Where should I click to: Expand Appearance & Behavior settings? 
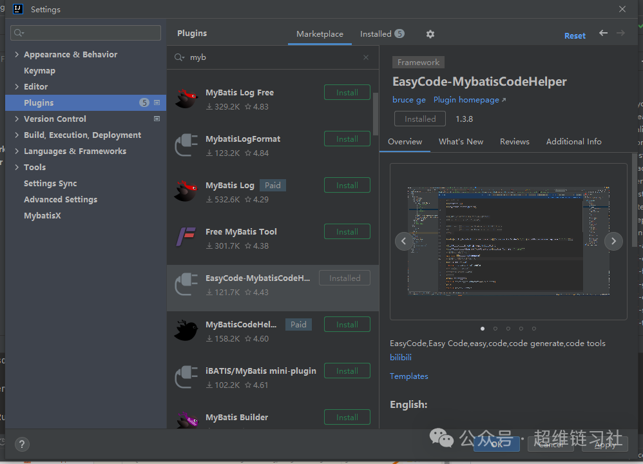coord(16,54)
